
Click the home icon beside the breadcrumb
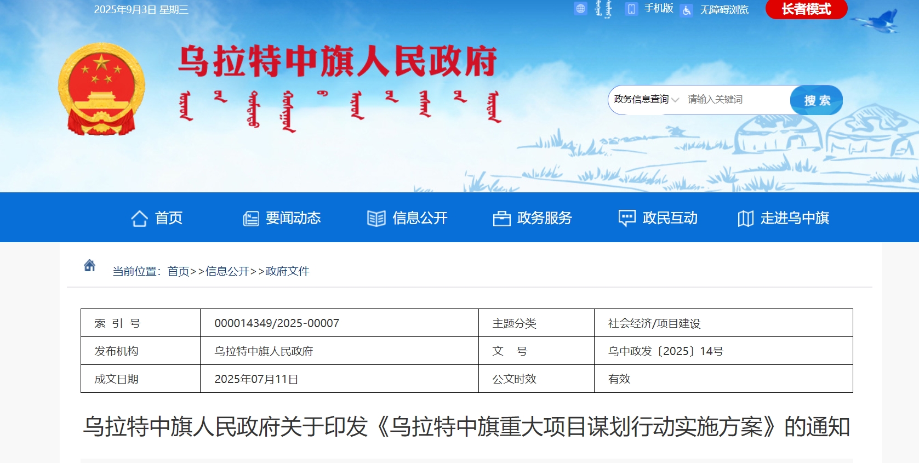tap(89, 266)
